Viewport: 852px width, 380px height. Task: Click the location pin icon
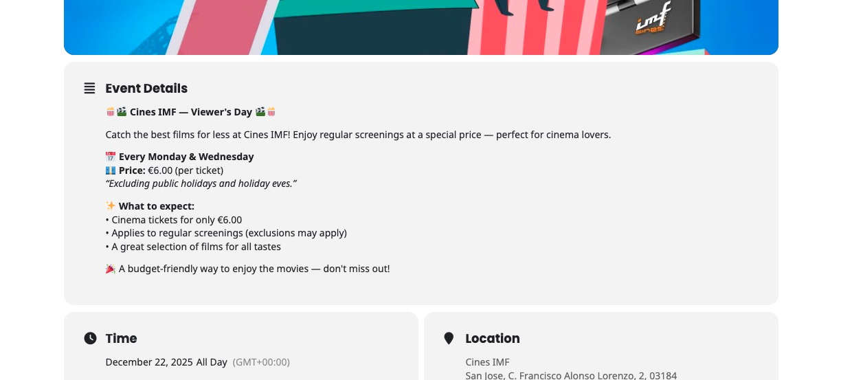pyautogui.click(x=449, y=338)
